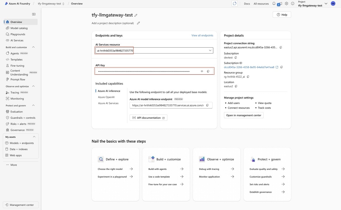Click the inference endpoint URL field
This screenshot has height=210, width=341.
tap(171, 105)
